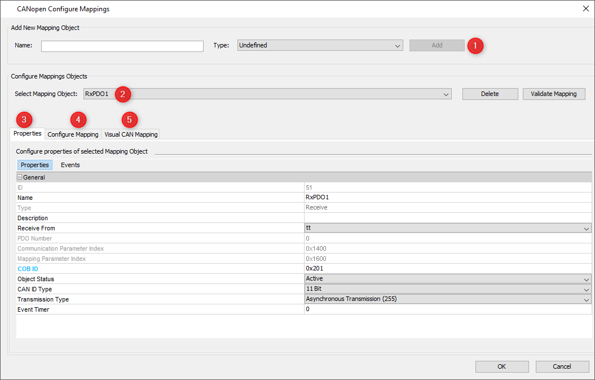This screenshot has width=595, height=380.
Task: Open the Object Status dropdown
Action: [x=447, y=279]
